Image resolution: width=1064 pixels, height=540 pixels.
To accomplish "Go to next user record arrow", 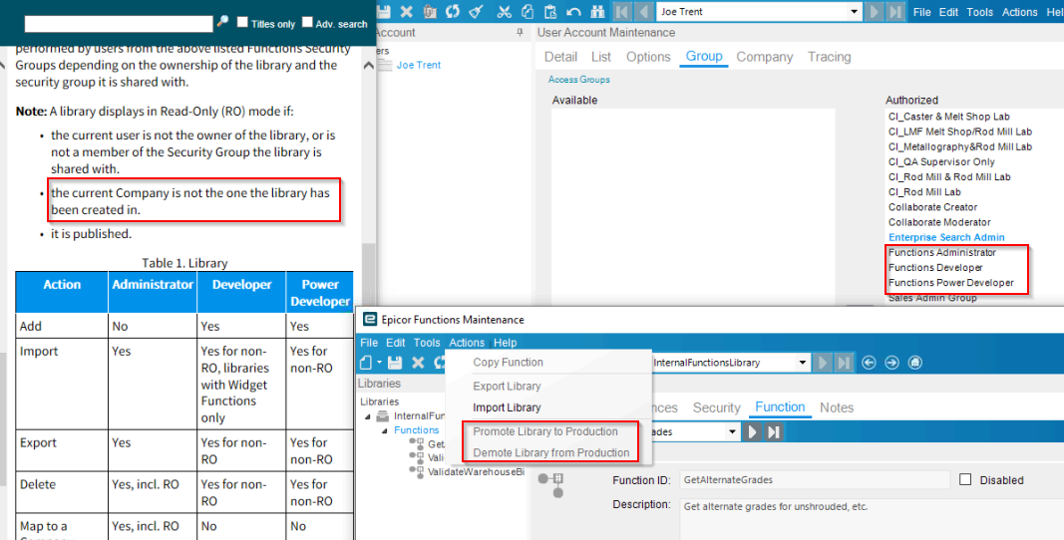I will tap(874, 12).
